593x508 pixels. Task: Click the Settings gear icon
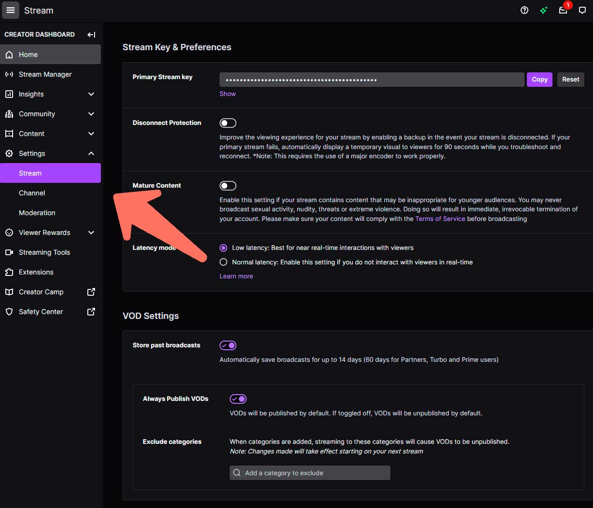pyautogui.click(x=9, y=153)
